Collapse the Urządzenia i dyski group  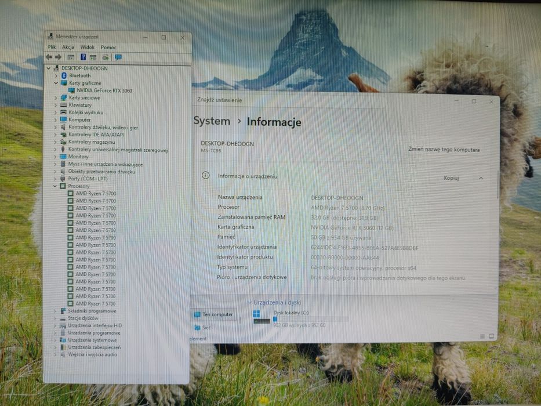[250, 302]
